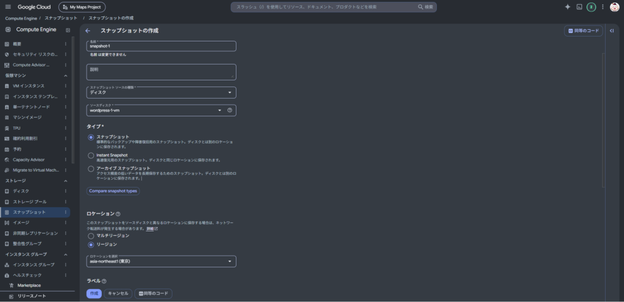The image size is (624, 302).
Task: Open the user account avatar
Action: [614, 7]
